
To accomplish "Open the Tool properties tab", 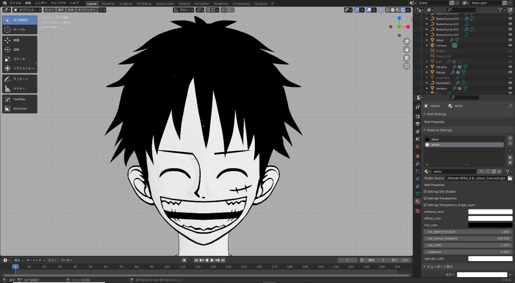I will (417, 107).
